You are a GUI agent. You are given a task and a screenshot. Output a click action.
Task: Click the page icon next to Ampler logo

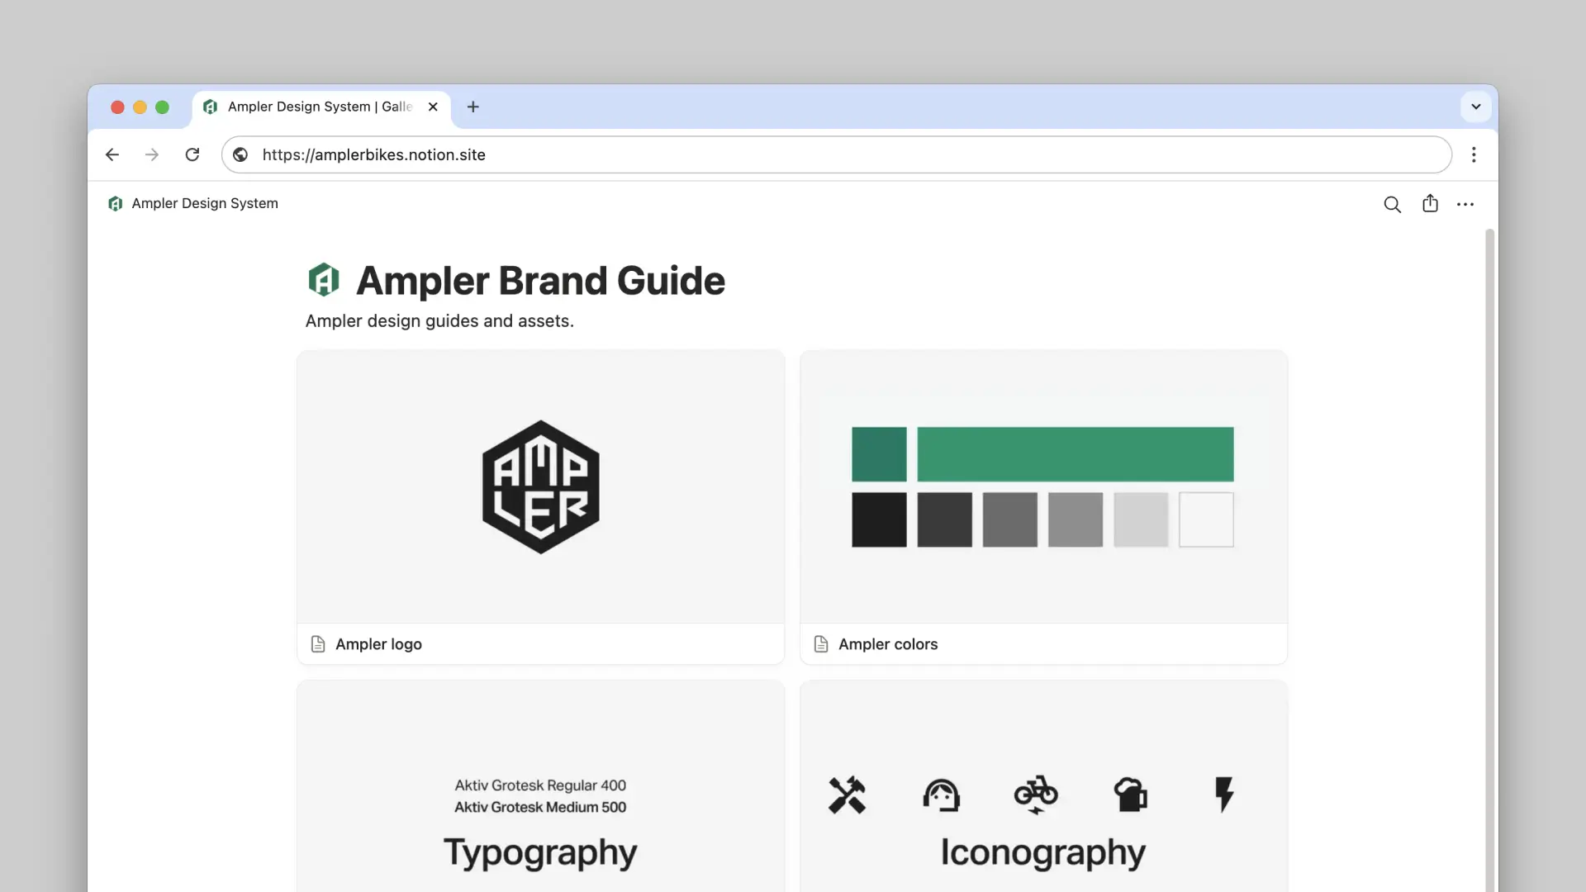click(x=318, y=643)
